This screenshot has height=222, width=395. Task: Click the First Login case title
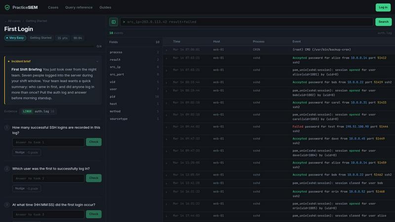point(19,29)
